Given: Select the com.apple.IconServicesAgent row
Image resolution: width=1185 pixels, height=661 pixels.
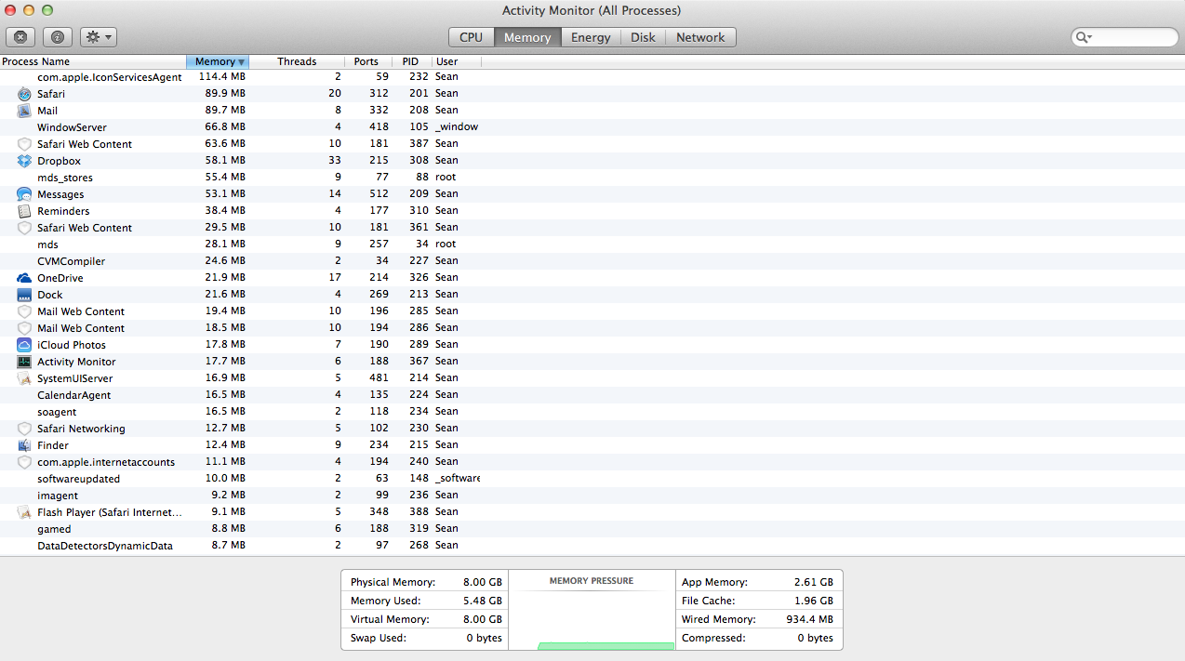Looking at the screenshot, I should pos(592,77).
